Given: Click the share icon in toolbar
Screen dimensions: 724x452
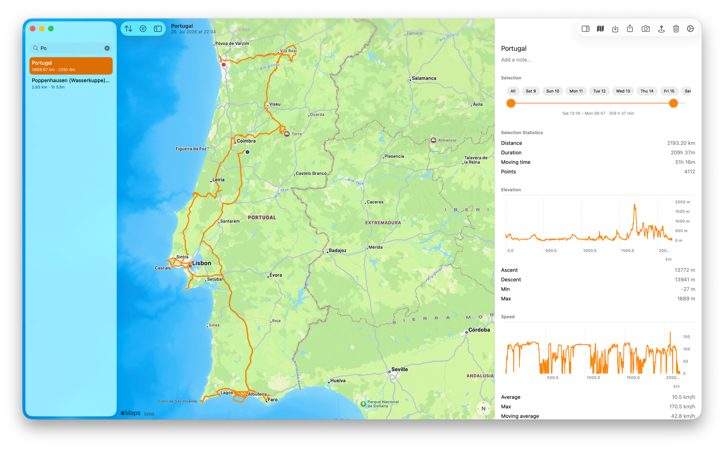Looking at the screenshot, I should coord(630,28).
